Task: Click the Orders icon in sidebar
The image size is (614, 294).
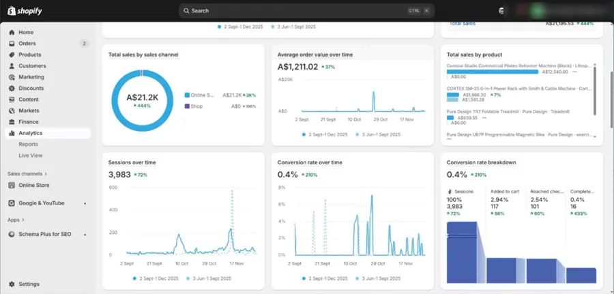Action: click(x=12, y=44)
